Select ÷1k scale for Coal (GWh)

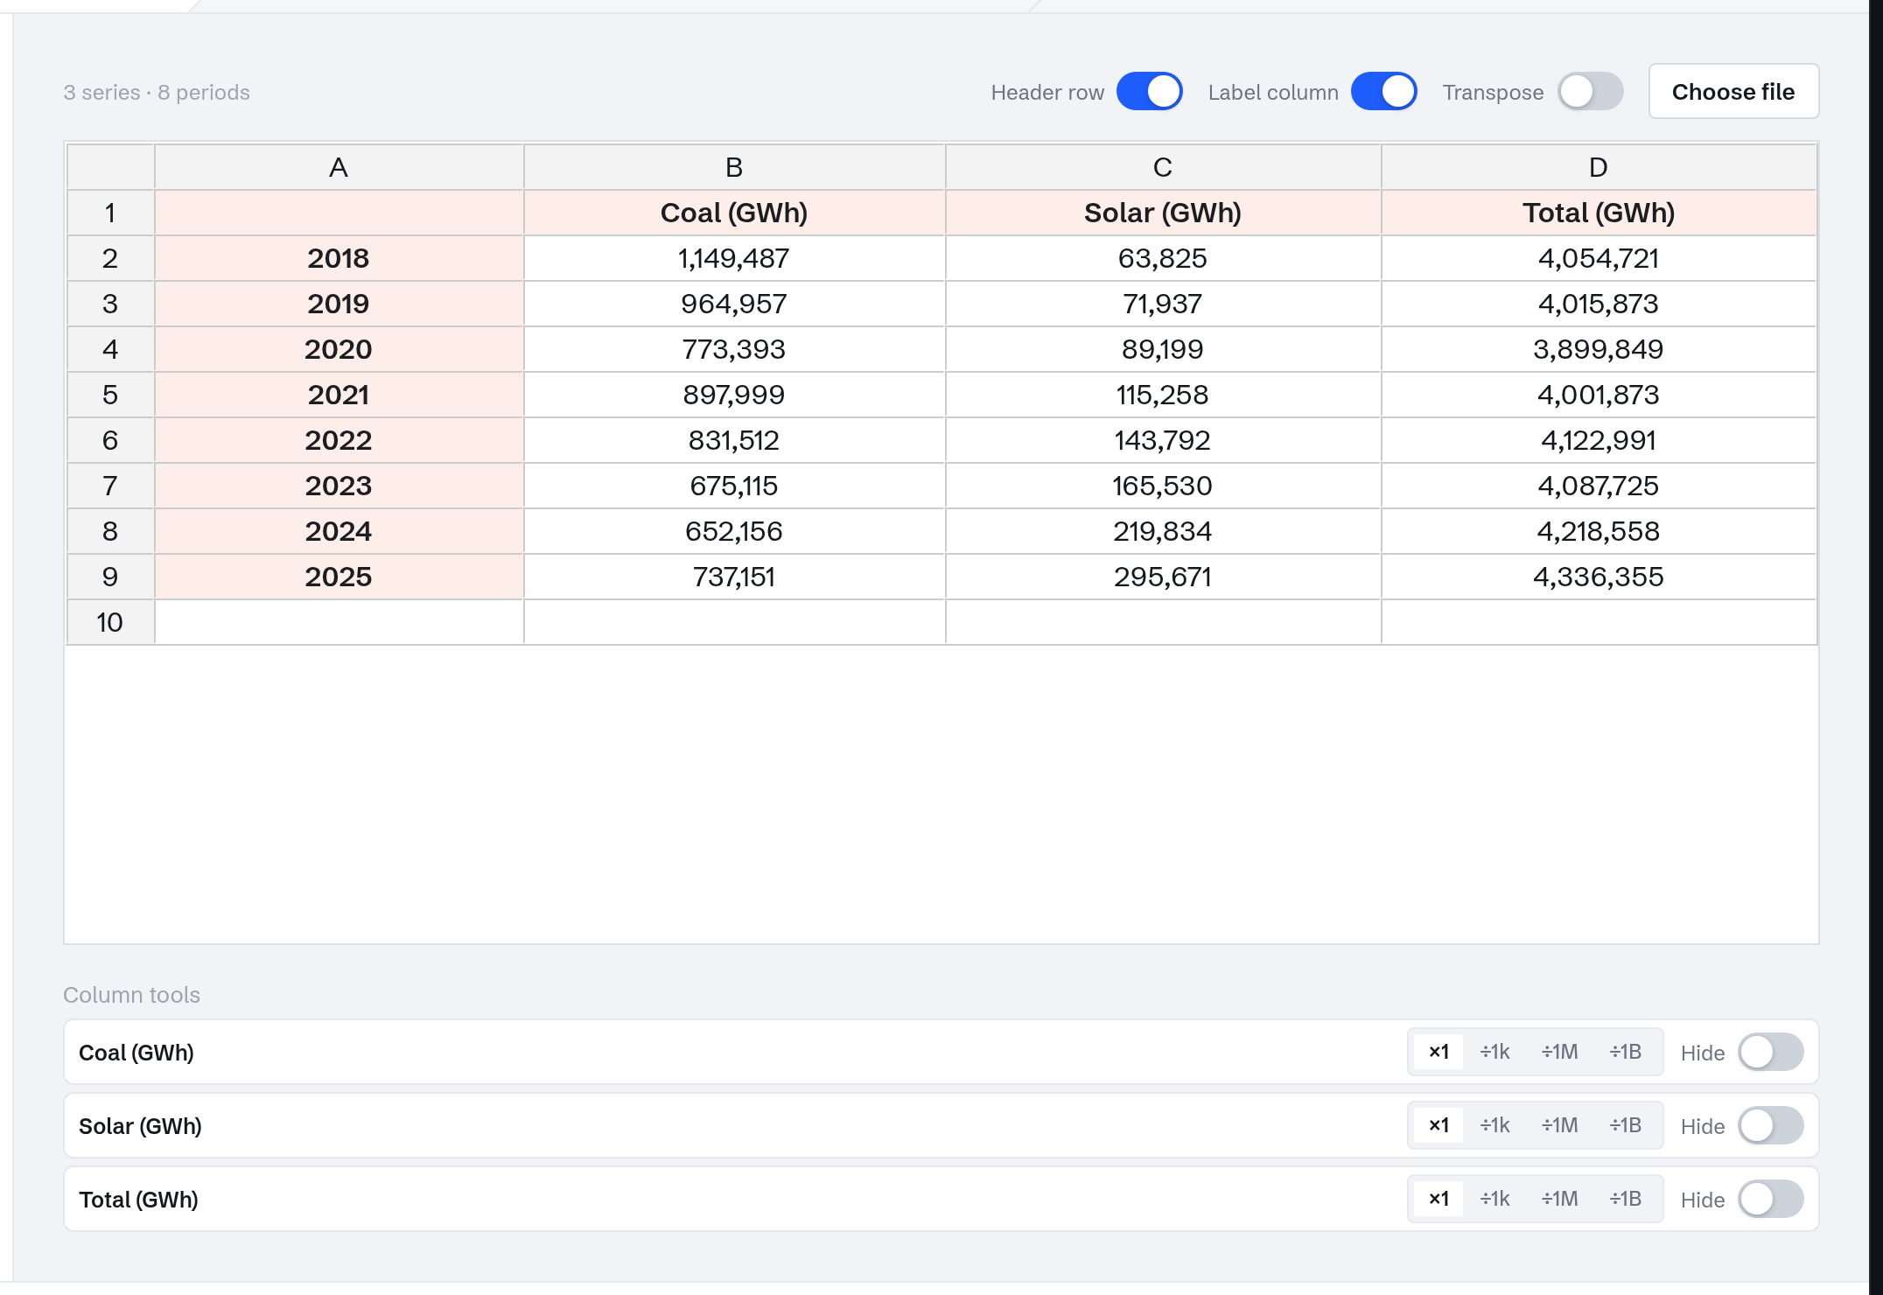pyautogui.click(x=1494, y=1052)
